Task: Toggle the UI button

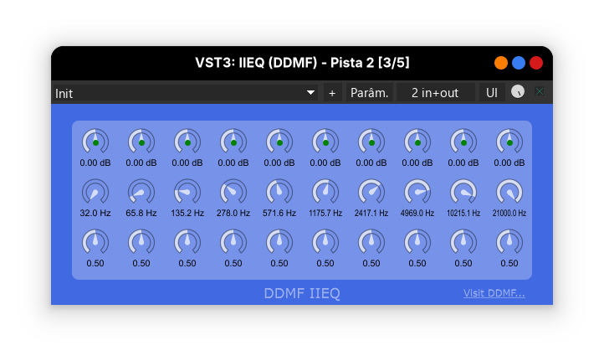Action: pyautogui.click(x=492, y=92)
